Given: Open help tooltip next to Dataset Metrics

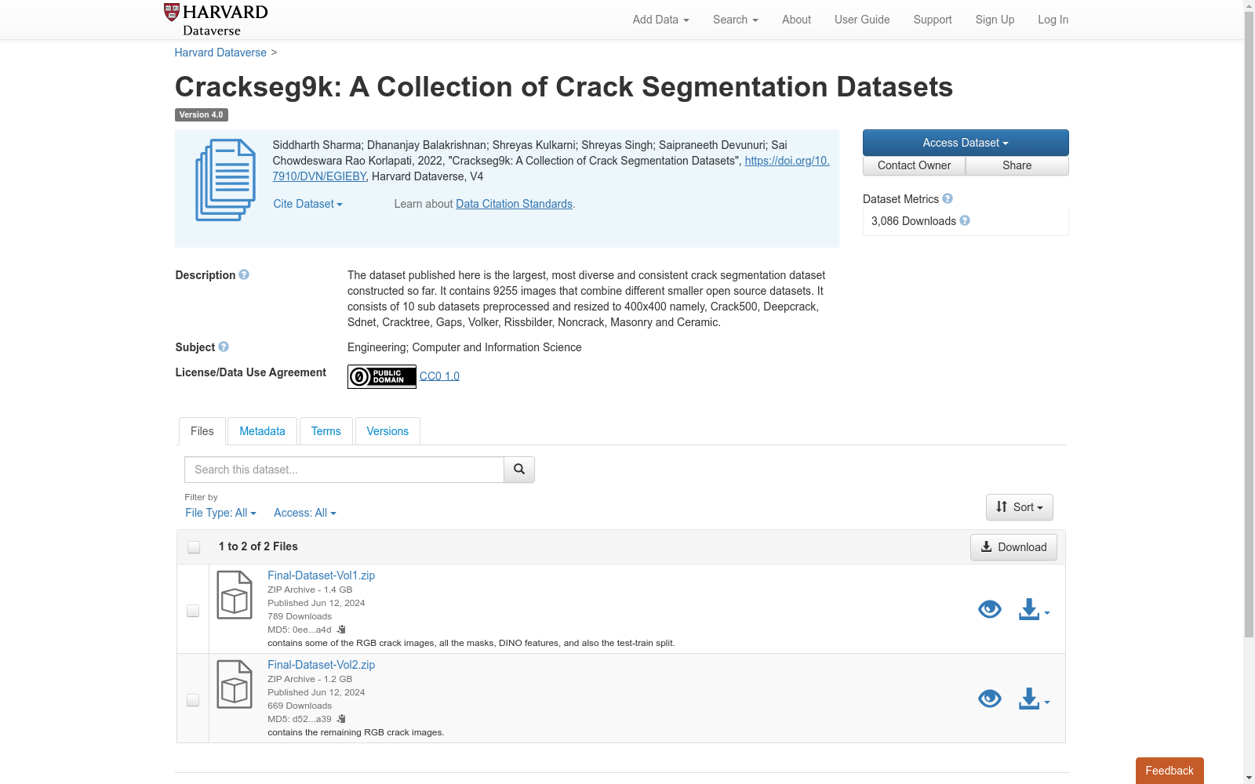Looking at the screenshot, I should click(948, 199).
